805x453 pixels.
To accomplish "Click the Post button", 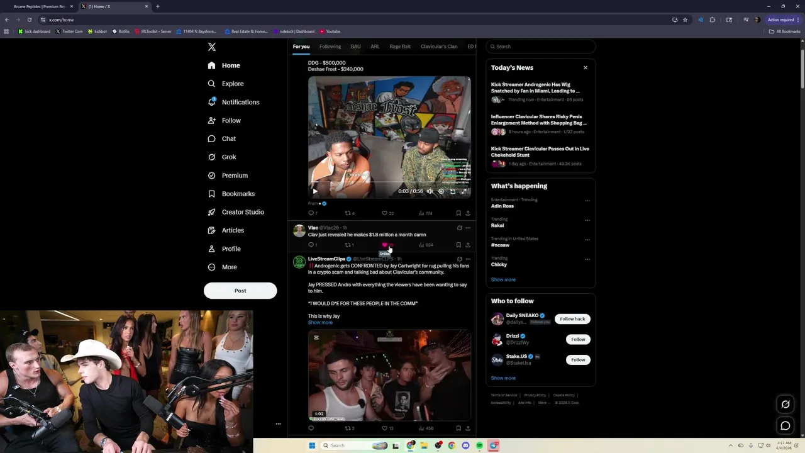I will click(240, 291).
